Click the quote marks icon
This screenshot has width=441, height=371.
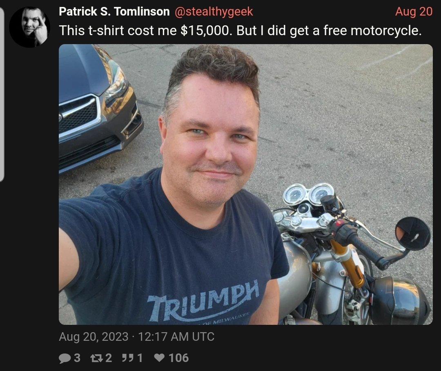click(128, 358)
